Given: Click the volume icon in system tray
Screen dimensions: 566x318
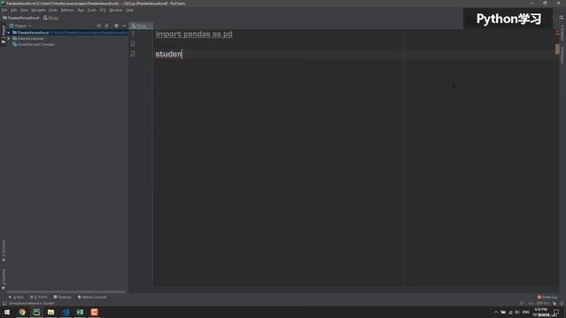Looking at the screenshot, I should pos(516,312).
